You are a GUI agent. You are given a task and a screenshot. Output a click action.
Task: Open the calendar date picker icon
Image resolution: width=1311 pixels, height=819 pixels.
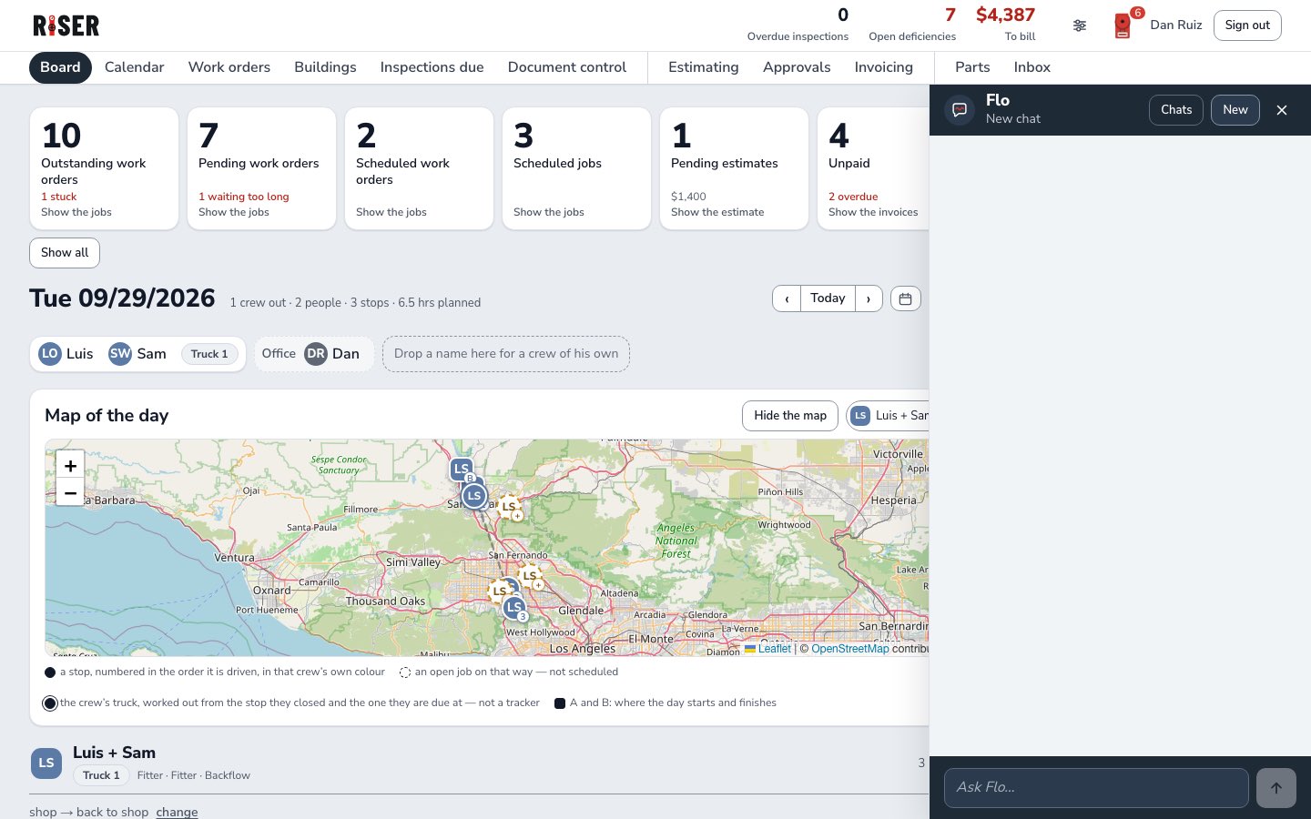905,298
